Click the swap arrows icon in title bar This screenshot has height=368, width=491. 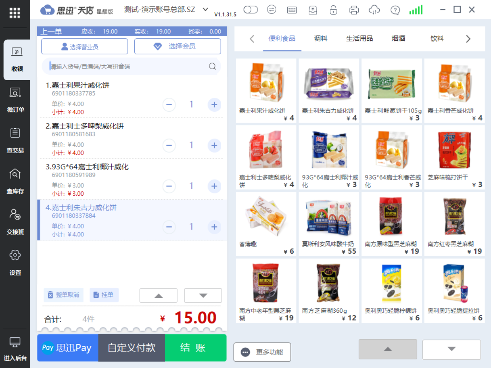coord(272,10)
